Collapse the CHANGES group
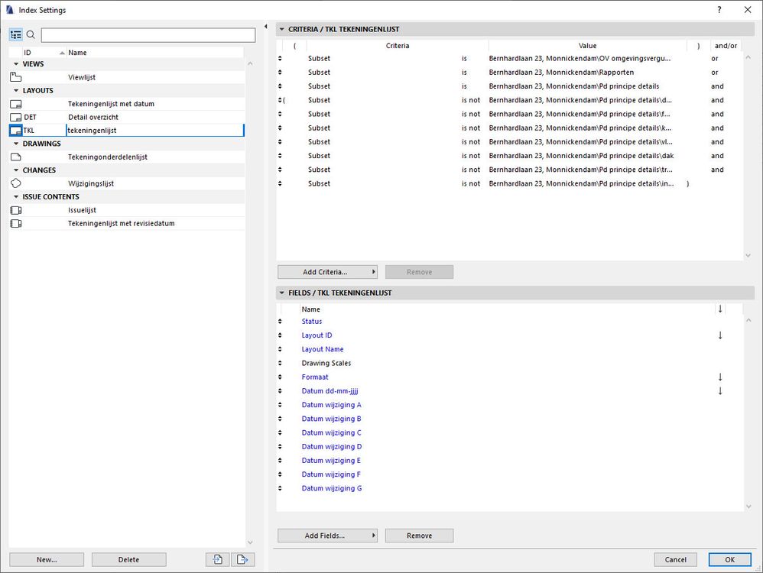The height and width of the screenshot is (573, 763). (16, 170)
